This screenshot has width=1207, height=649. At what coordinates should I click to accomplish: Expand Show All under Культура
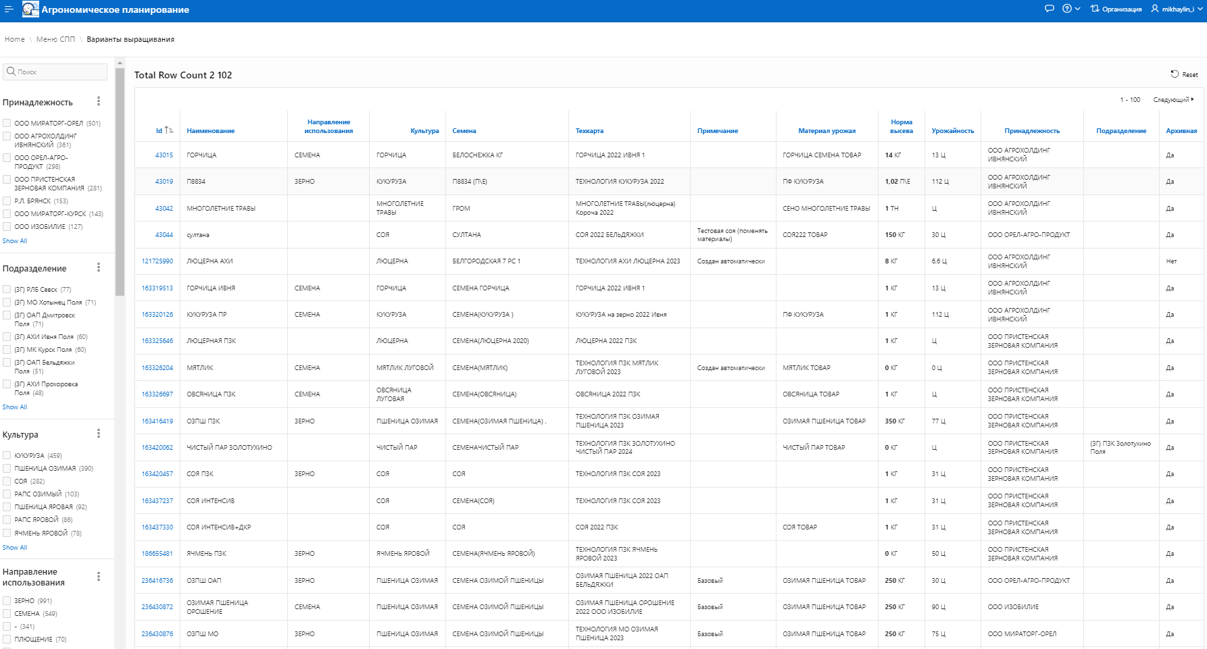[x=15, y=548]
